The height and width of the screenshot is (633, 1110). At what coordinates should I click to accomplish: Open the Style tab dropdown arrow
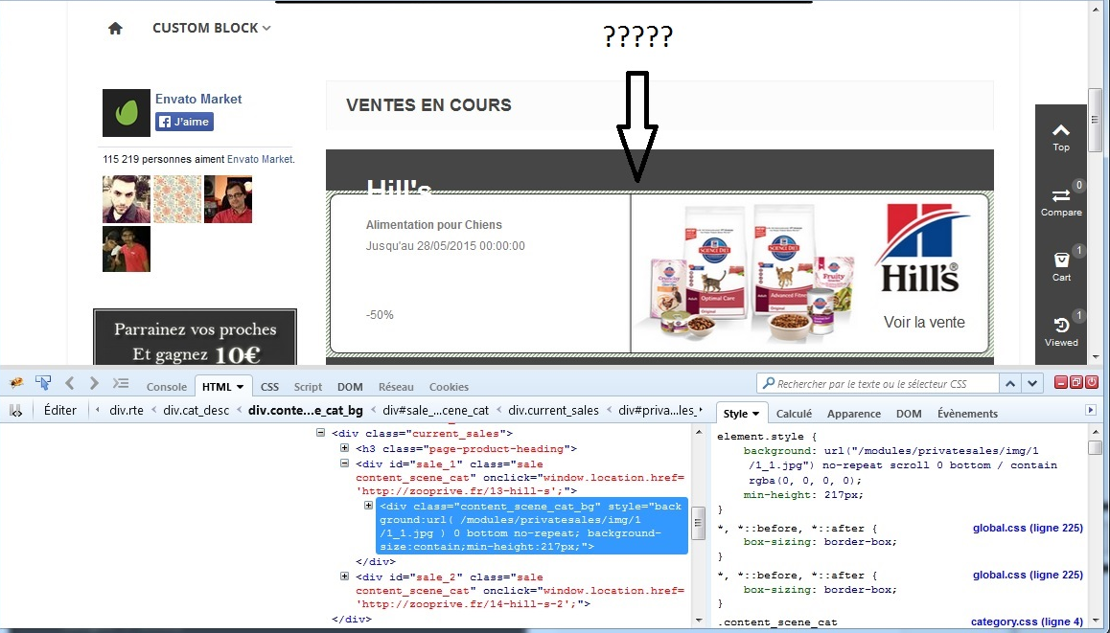(756, 414)
